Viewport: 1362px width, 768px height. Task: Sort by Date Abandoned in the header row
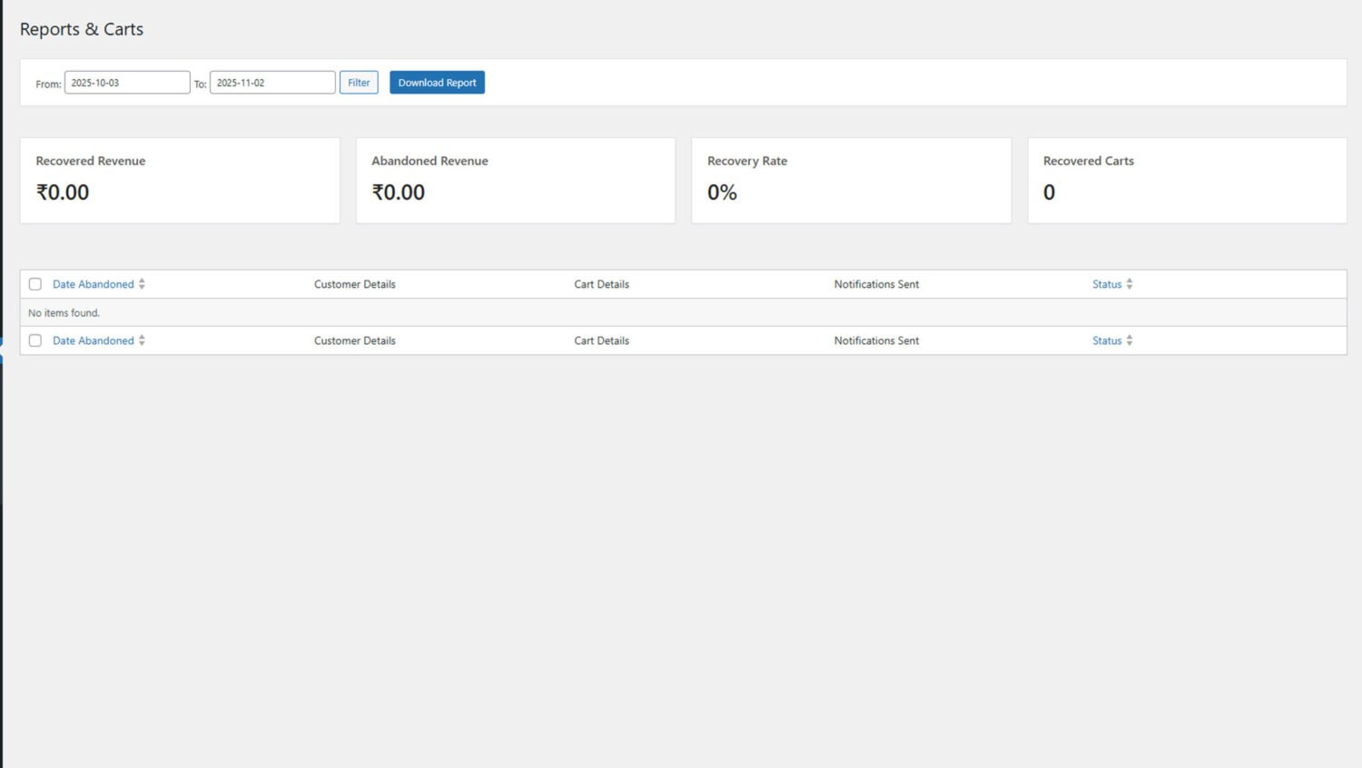93,284
